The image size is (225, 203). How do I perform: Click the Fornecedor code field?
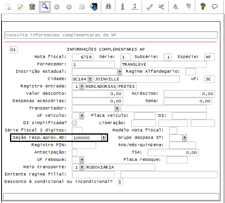[93, 64]
